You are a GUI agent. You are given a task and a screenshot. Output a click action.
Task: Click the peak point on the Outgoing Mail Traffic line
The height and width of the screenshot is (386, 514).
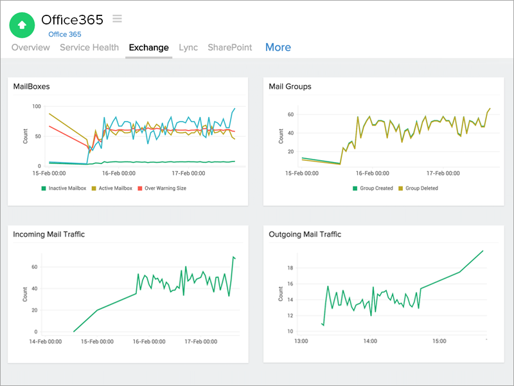483,252
